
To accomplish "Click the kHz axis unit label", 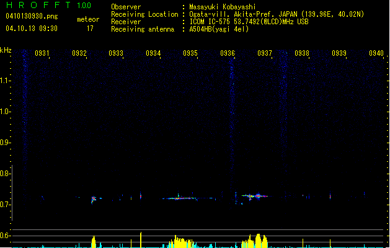I will click(6, 50).
